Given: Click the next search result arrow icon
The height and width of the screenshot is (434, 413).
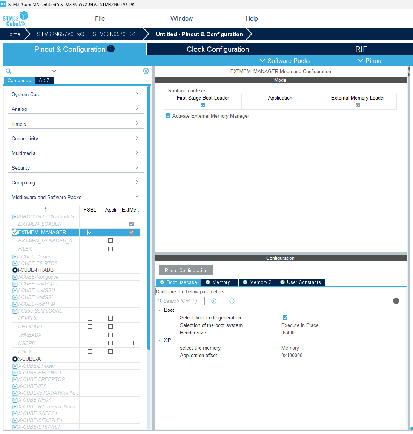Looking at the screenshot, I should click(x=232, y=301).
